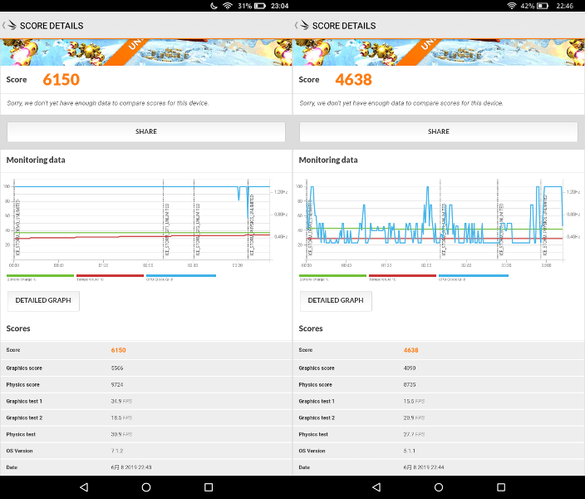585x499 pixels.
Task: Tap recent apps square below the 4638 screen
Action: pos(501,487)
